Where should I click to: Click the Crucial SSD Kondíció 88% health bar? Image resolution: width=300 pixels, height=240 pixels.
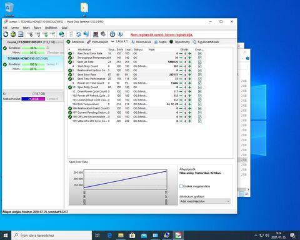(33, 48)
